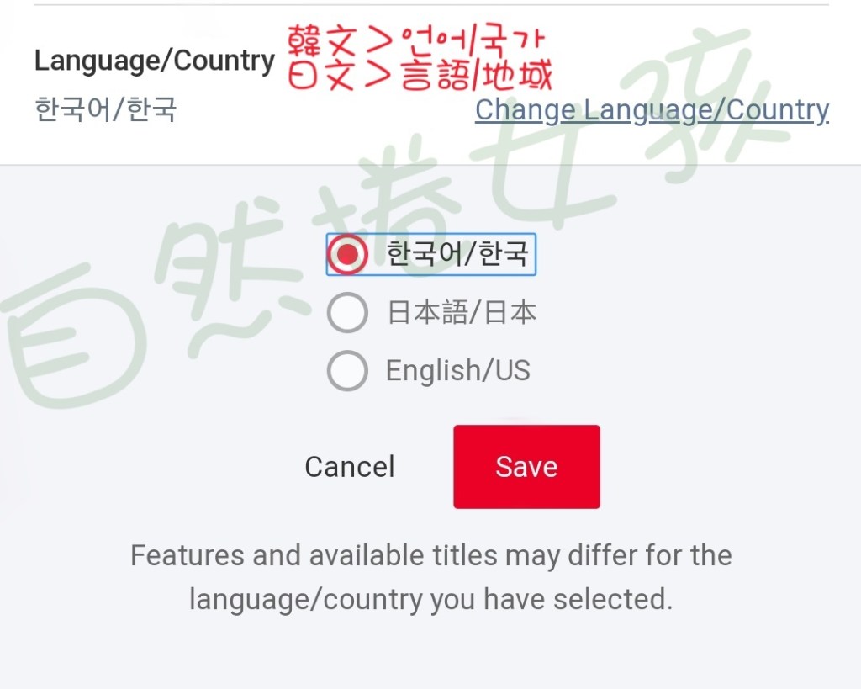Click current language value under the heading
Image resolution: width=861 pixels, height=689 pixels.
[105, 109]
